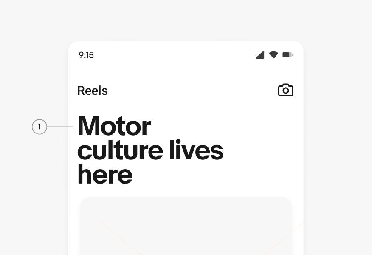Tap the cellular signal strength icon

pyautogui.click(x=260, y=54)
